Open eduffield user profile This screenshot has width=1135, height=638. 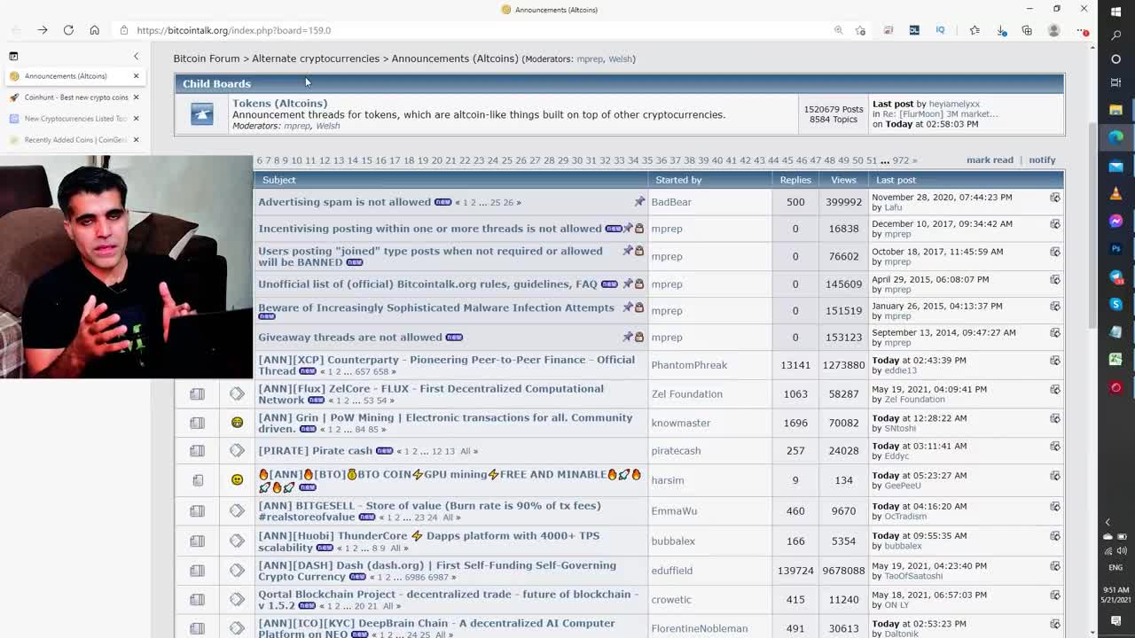(x=671, y=571)
